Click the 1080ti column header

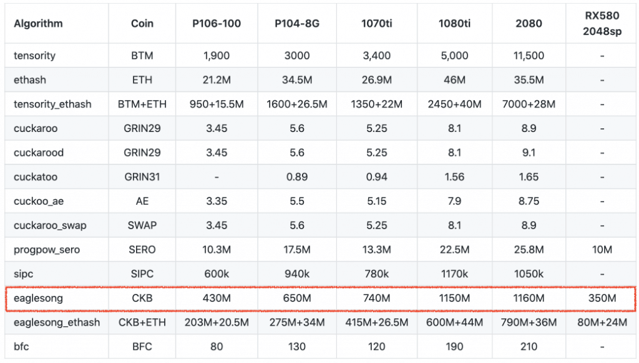[454, 24]
